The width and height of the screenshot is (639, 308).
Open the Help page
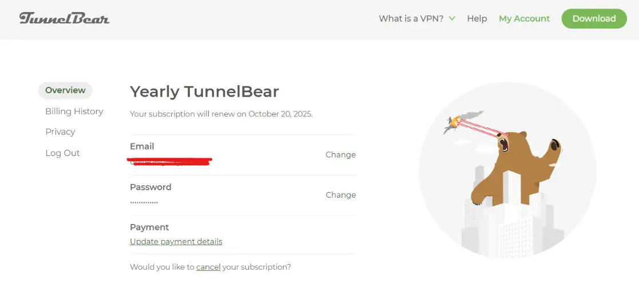click(477, 18)
